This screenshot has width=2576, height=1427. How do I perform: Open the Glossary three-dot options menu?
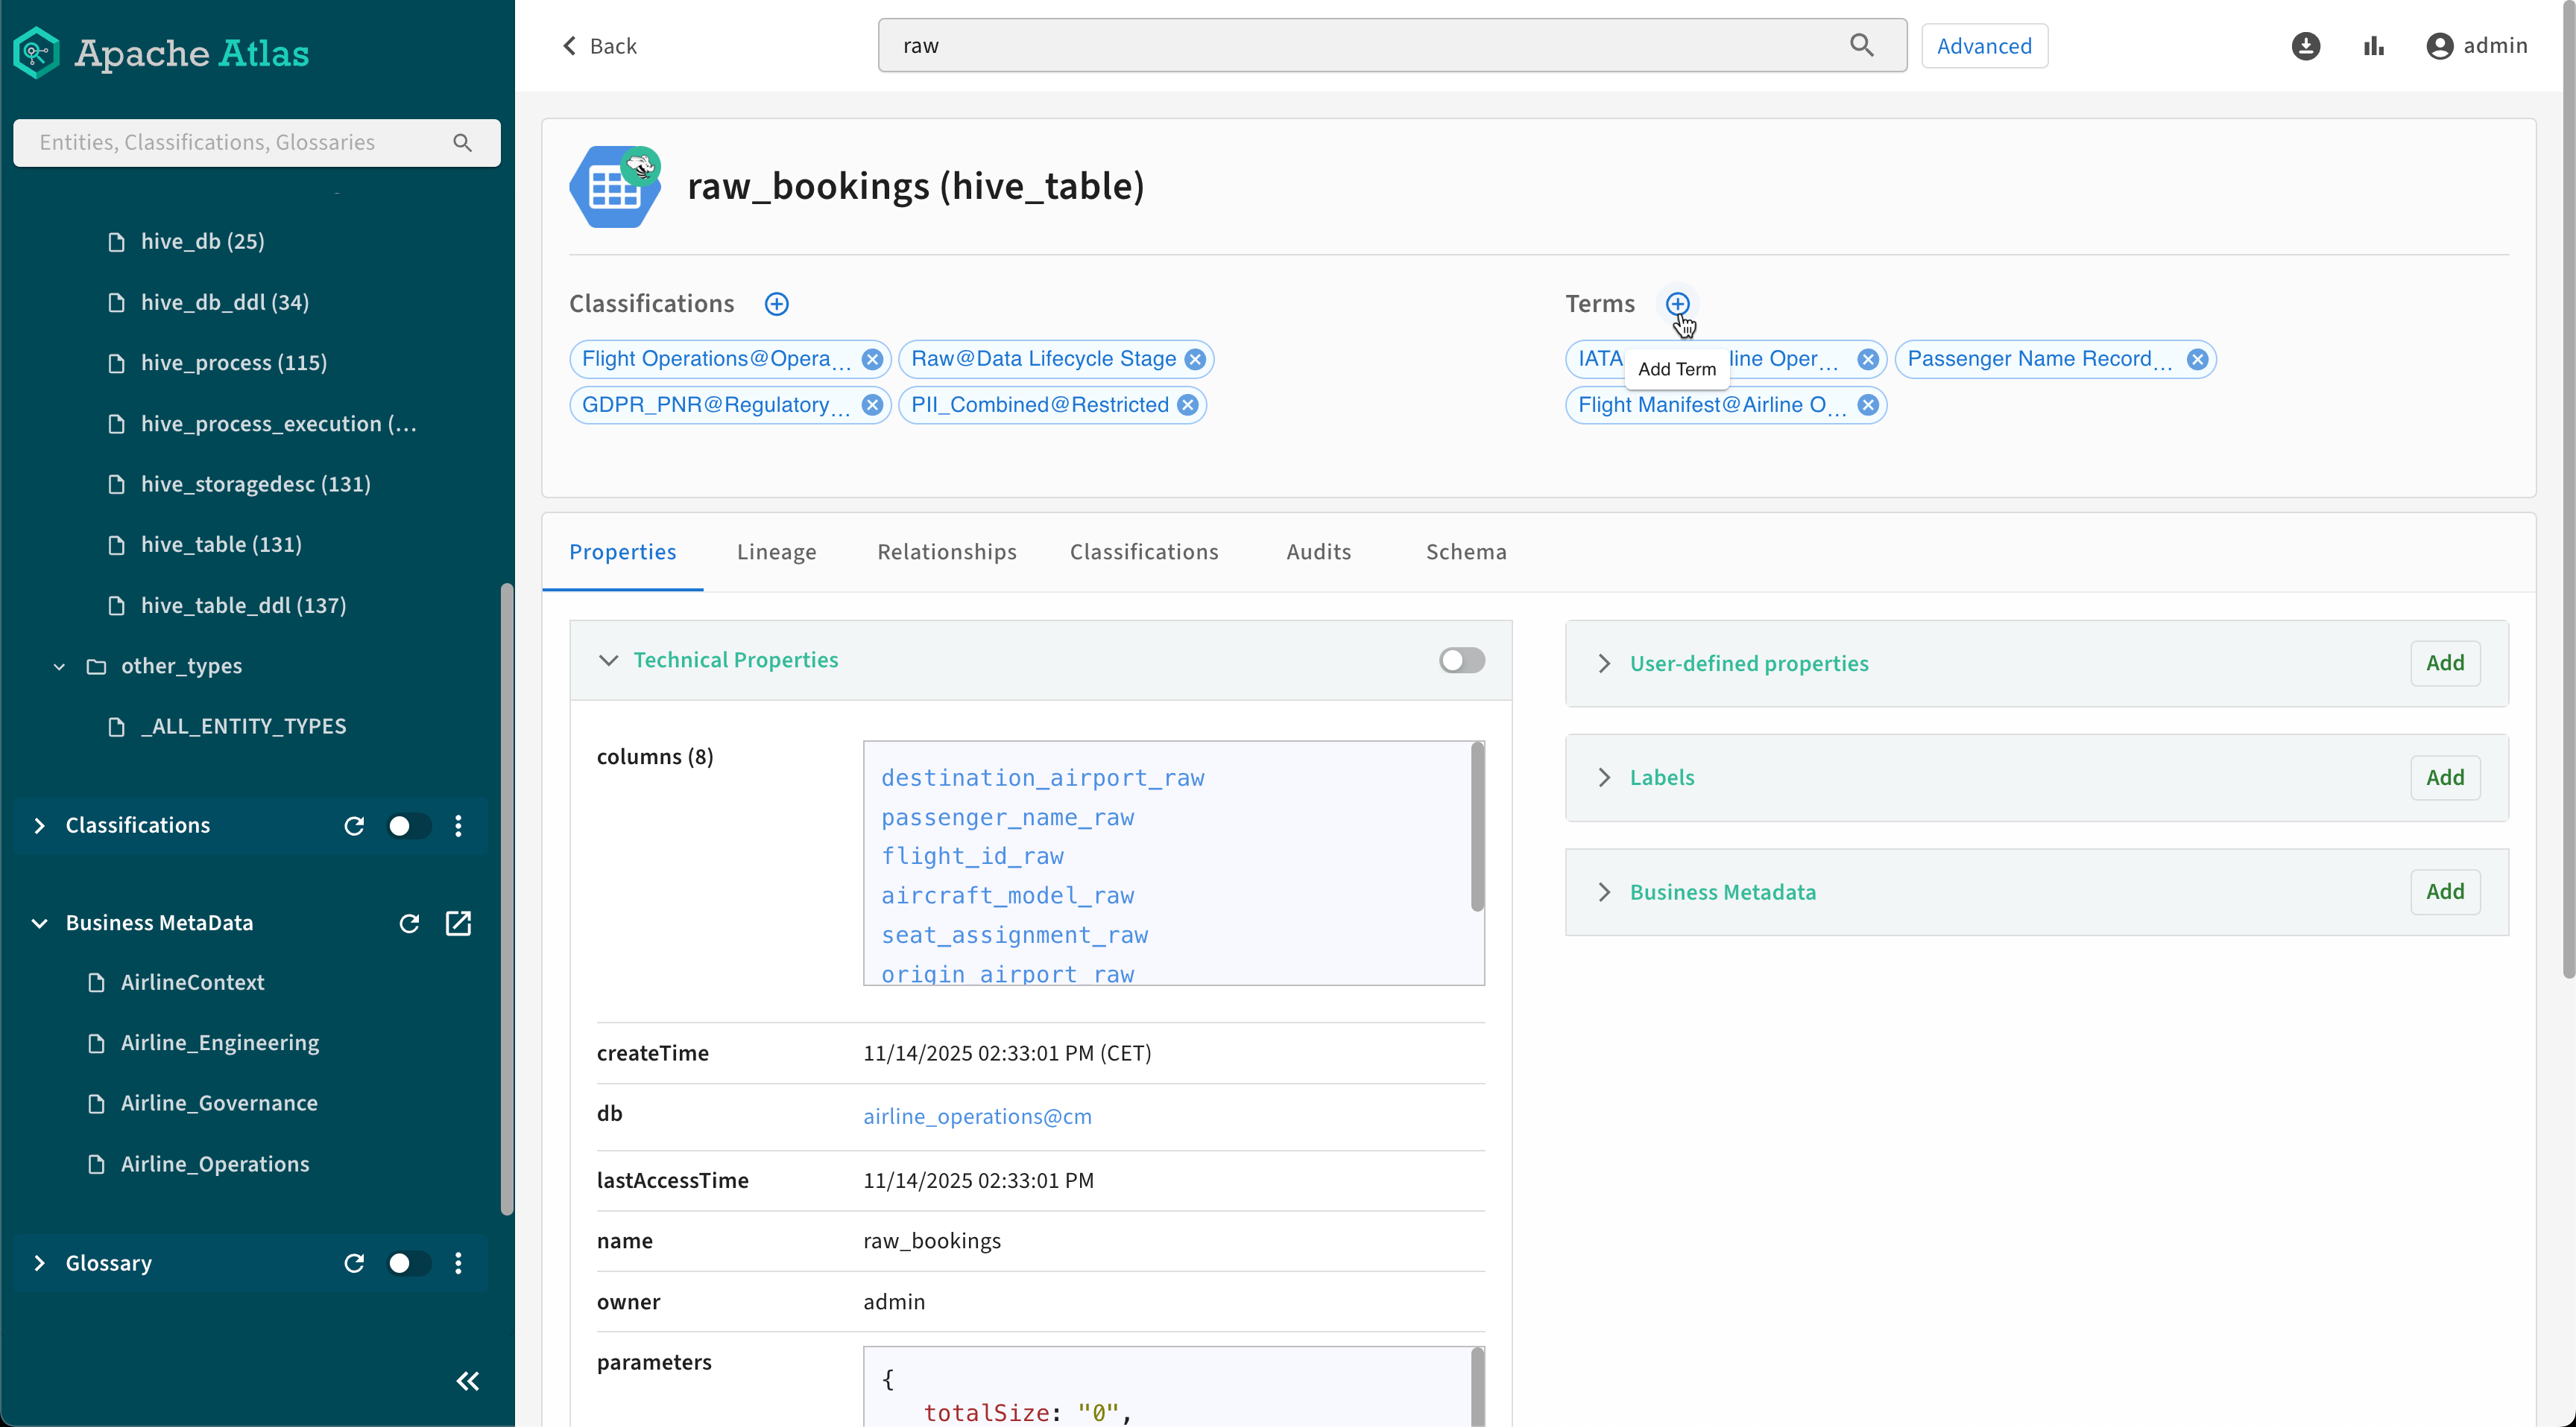tap(458, 1263)
